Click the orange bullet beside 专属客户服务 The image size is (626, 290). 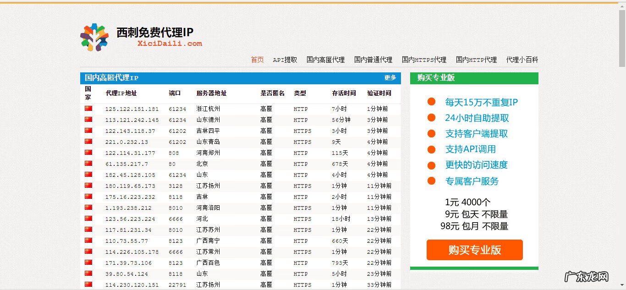coord(431,181)
